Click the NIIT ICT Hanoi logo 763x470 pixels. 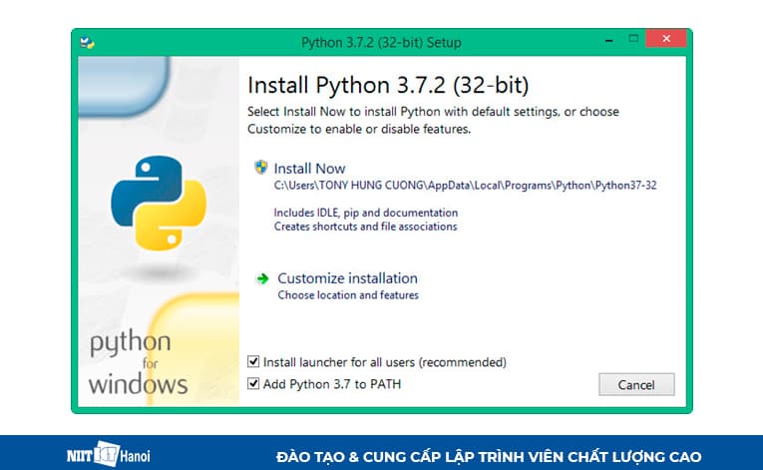pyautogui.click(x=109, y=455)
